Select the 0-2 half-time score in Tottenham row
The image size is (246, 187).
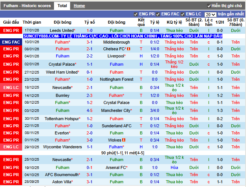(220, 119)
